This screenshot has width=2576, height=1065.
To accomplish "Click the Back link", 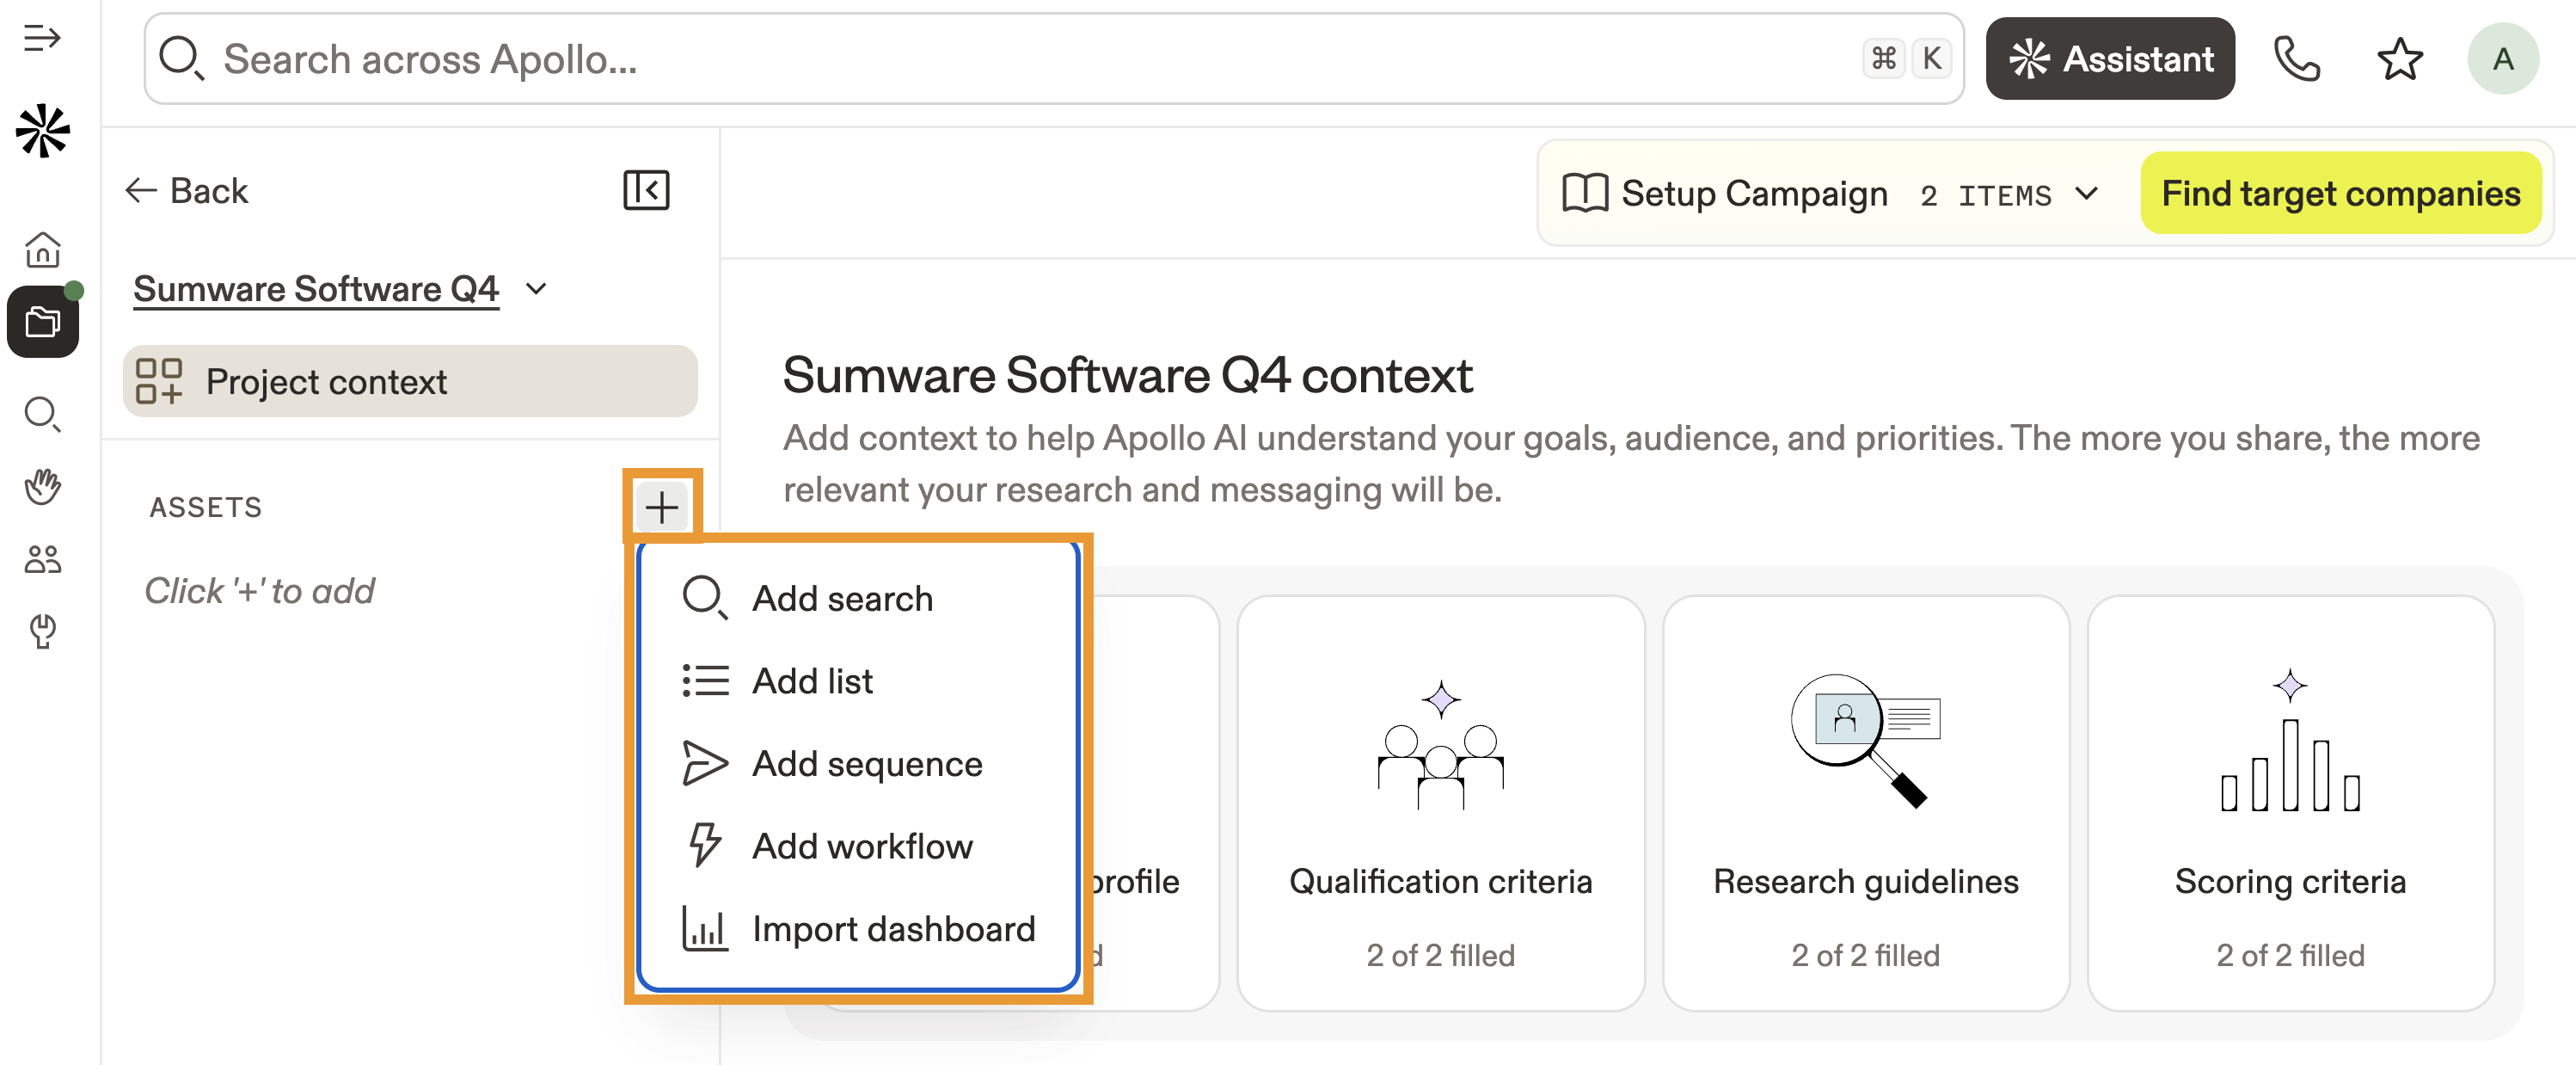I will [187, 190].
